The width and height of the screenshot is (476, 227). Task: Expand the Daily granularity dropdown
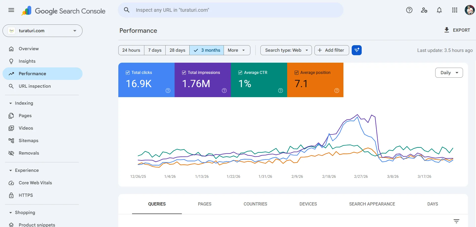449,73
